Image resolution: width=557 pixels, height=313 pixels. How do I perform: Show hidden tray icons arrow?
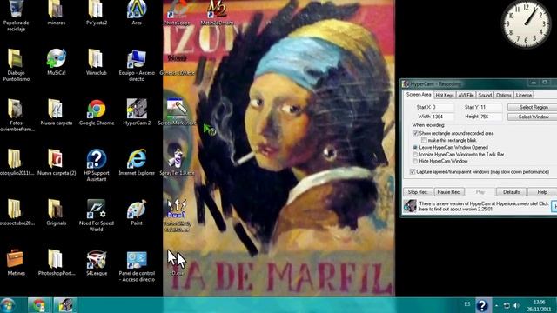tap(496, 305)
